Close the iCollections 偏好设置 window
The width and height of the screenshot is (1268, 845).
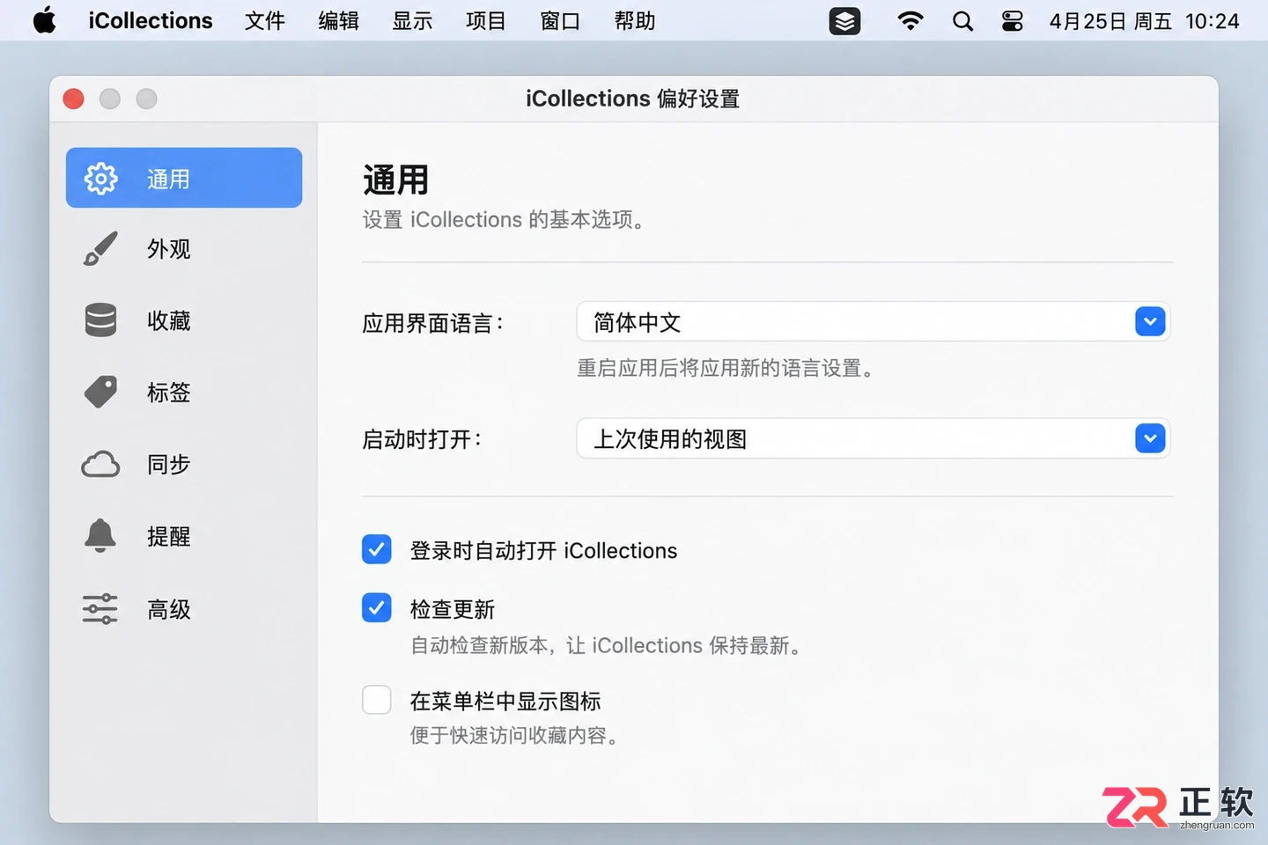tap(74, 99)
